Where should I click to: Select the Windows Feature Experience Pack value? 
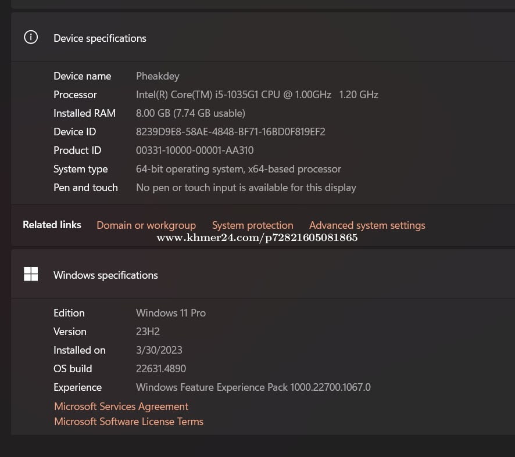(x=253, y=387)
